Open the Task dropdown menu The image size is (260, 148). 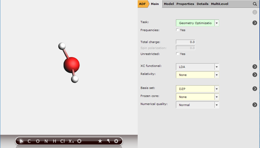(x=217, y=23)
